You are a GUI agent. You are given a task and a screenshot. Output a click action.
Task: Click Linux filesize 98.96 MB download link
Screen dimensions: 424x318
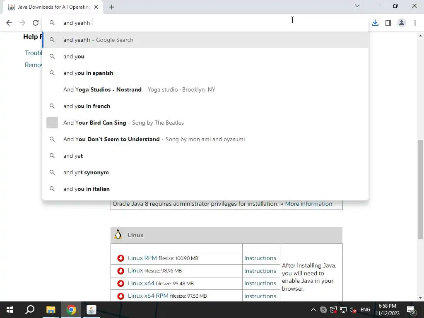click(x=135, y=270)
